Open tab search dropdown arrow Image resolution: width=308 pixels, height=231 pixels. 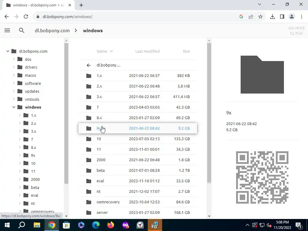[260, 4]
